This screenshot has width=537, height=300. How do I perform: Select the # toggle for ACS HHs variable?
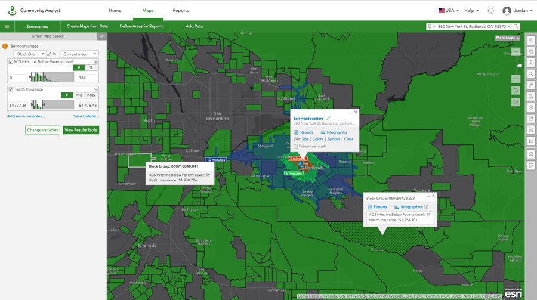tap(79, 68)
